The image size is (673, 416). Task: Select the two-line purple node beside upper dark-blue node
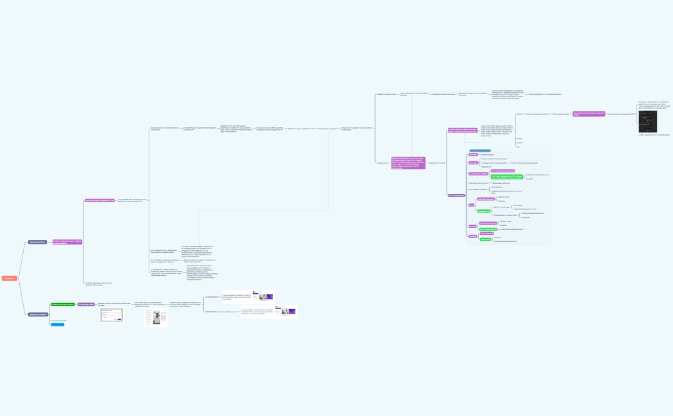click(x=67, y=242)
